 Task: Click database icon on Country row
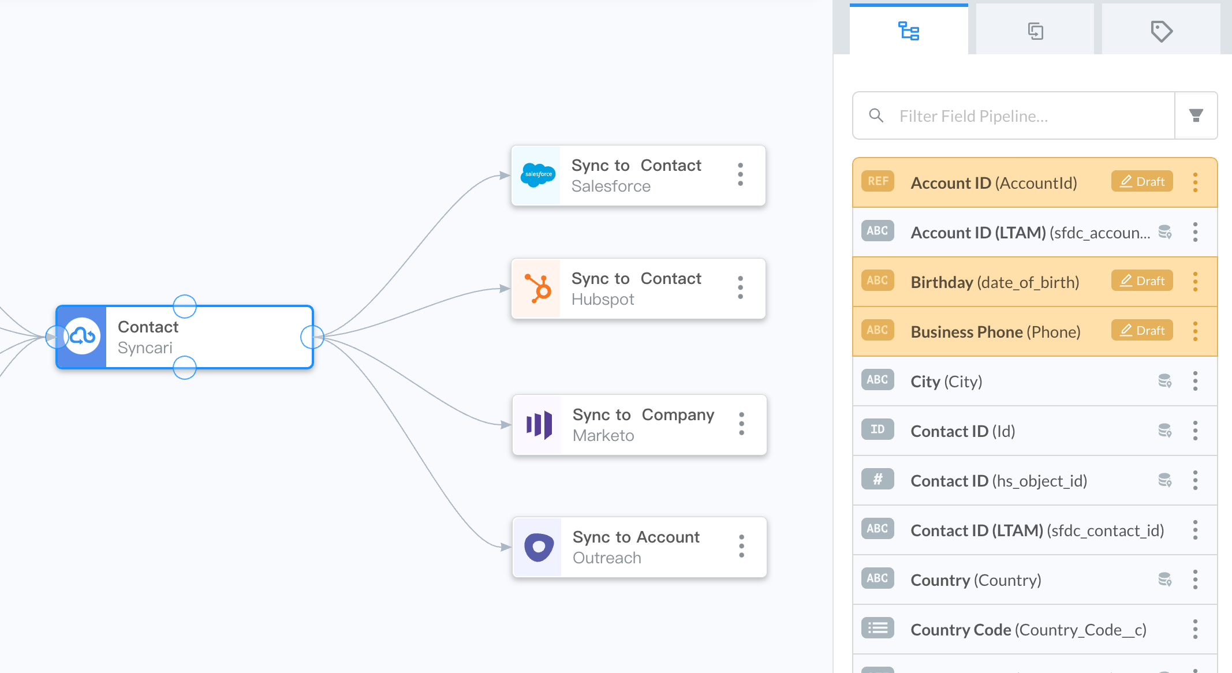[1165, 579]
